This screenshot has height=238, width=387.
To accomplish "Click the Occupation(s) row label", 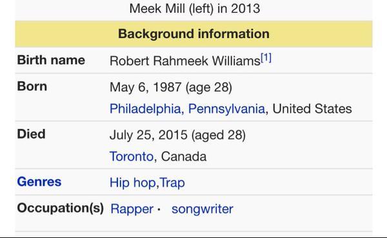I will tap(61, 208).
